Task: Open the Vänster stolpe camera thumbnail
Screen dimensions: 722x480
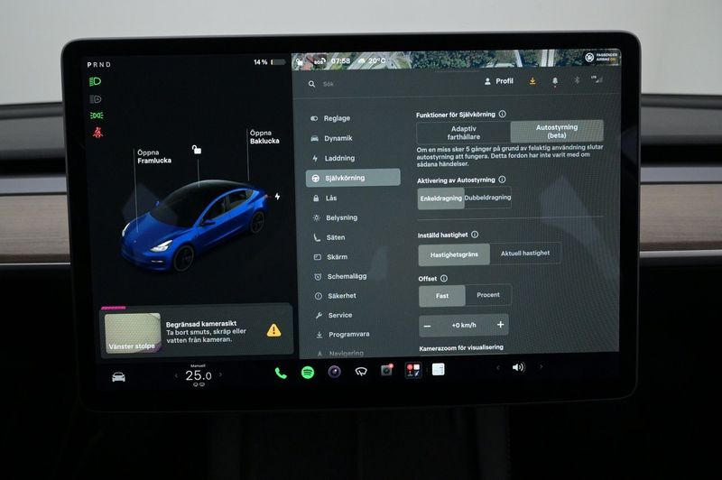Action: (x=133, y=333)
